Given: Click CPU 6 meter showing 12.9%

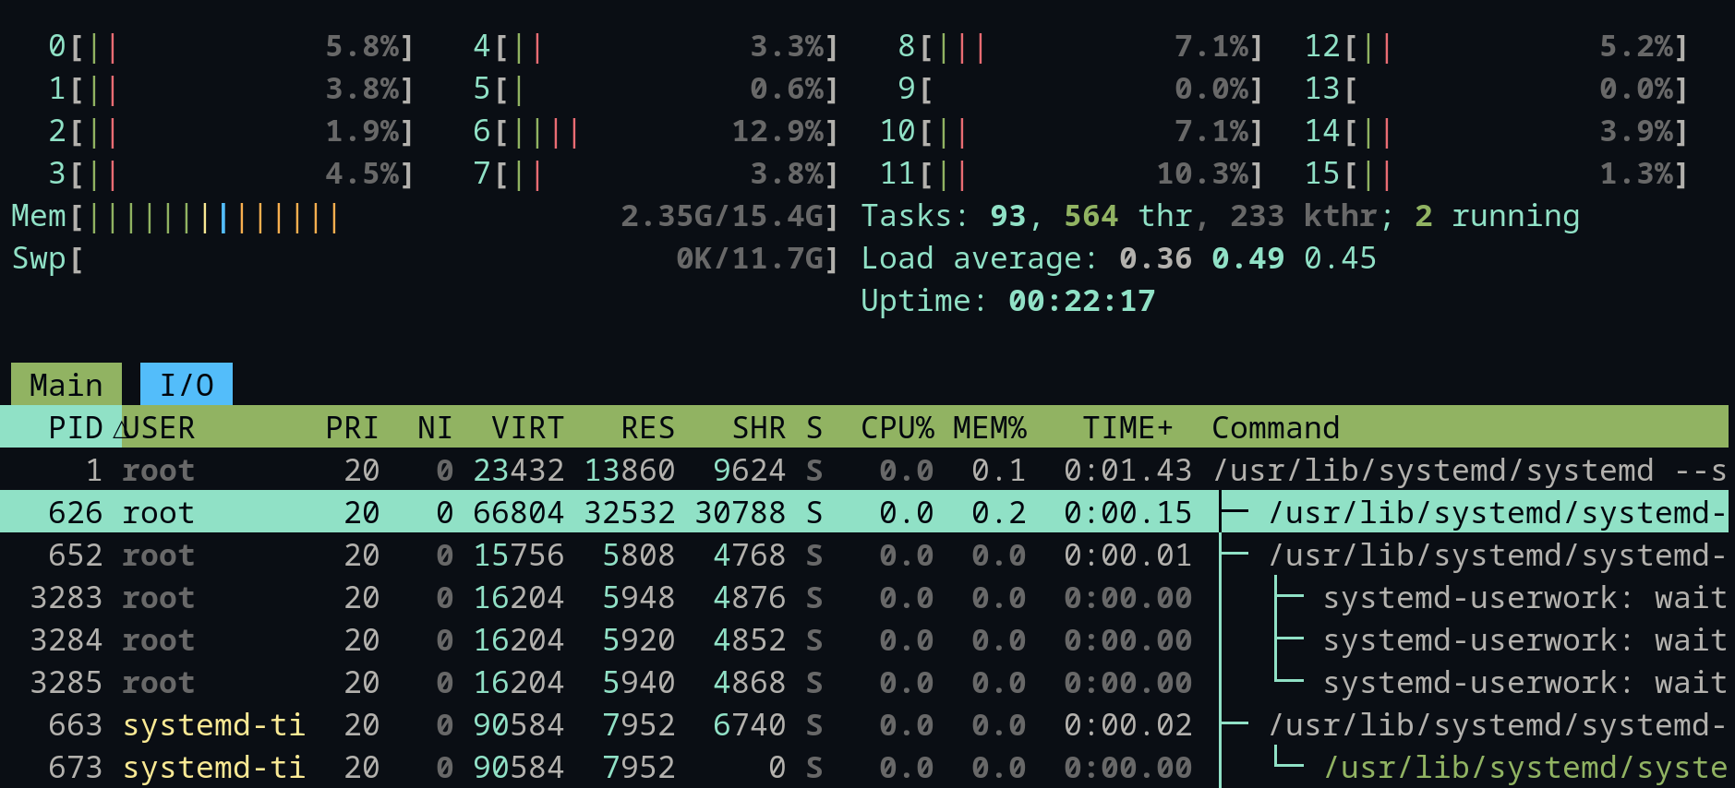Looking at the screenshot, I should click(656, 131).
